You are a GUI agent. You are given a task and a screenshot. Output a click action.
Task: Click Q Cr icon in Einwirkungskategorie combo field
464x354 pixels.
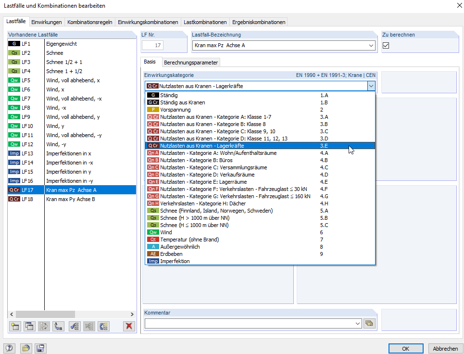[152, 86]
